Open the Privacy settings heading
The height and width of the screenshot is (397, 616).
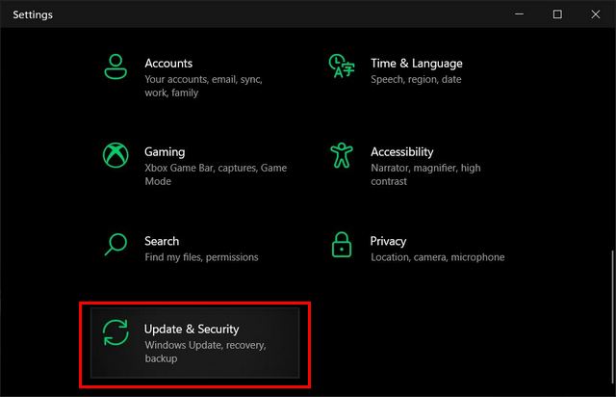[x=388, y=241]
